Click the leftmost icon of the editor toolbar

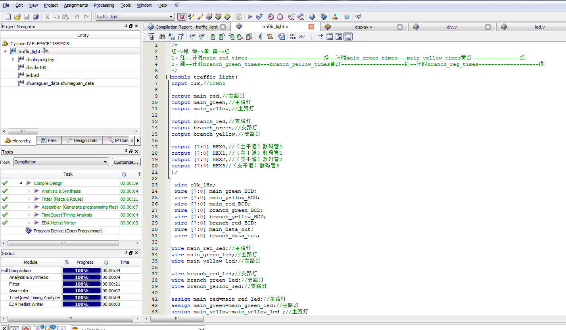coord(151,36)
